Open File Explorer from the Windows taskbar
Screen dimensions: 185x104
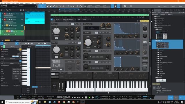pos(45,102)
